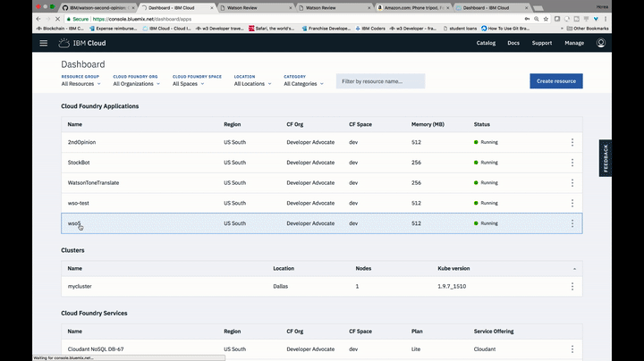Click the IBM Cloud logo icon
This screenshot has height=361, width=644.
64,43
